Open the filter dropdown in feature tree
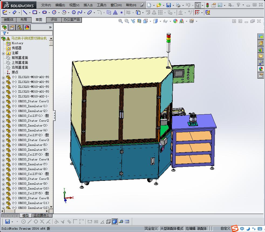Image resolution: width=265 pixels, height=232 pixels. pos(7,33)
